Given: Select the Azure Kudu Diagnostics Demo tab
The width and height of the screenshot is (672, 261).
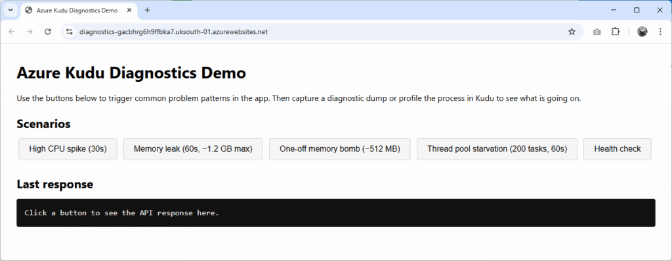Looking at the screenshot, I should pos(79,10).
